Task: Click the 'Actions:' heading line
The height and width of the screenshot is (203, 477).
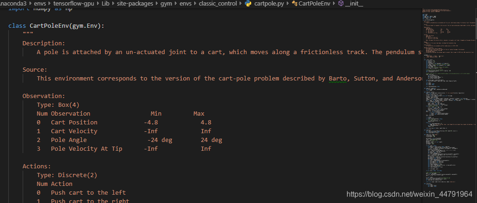Action: [37, 166]
